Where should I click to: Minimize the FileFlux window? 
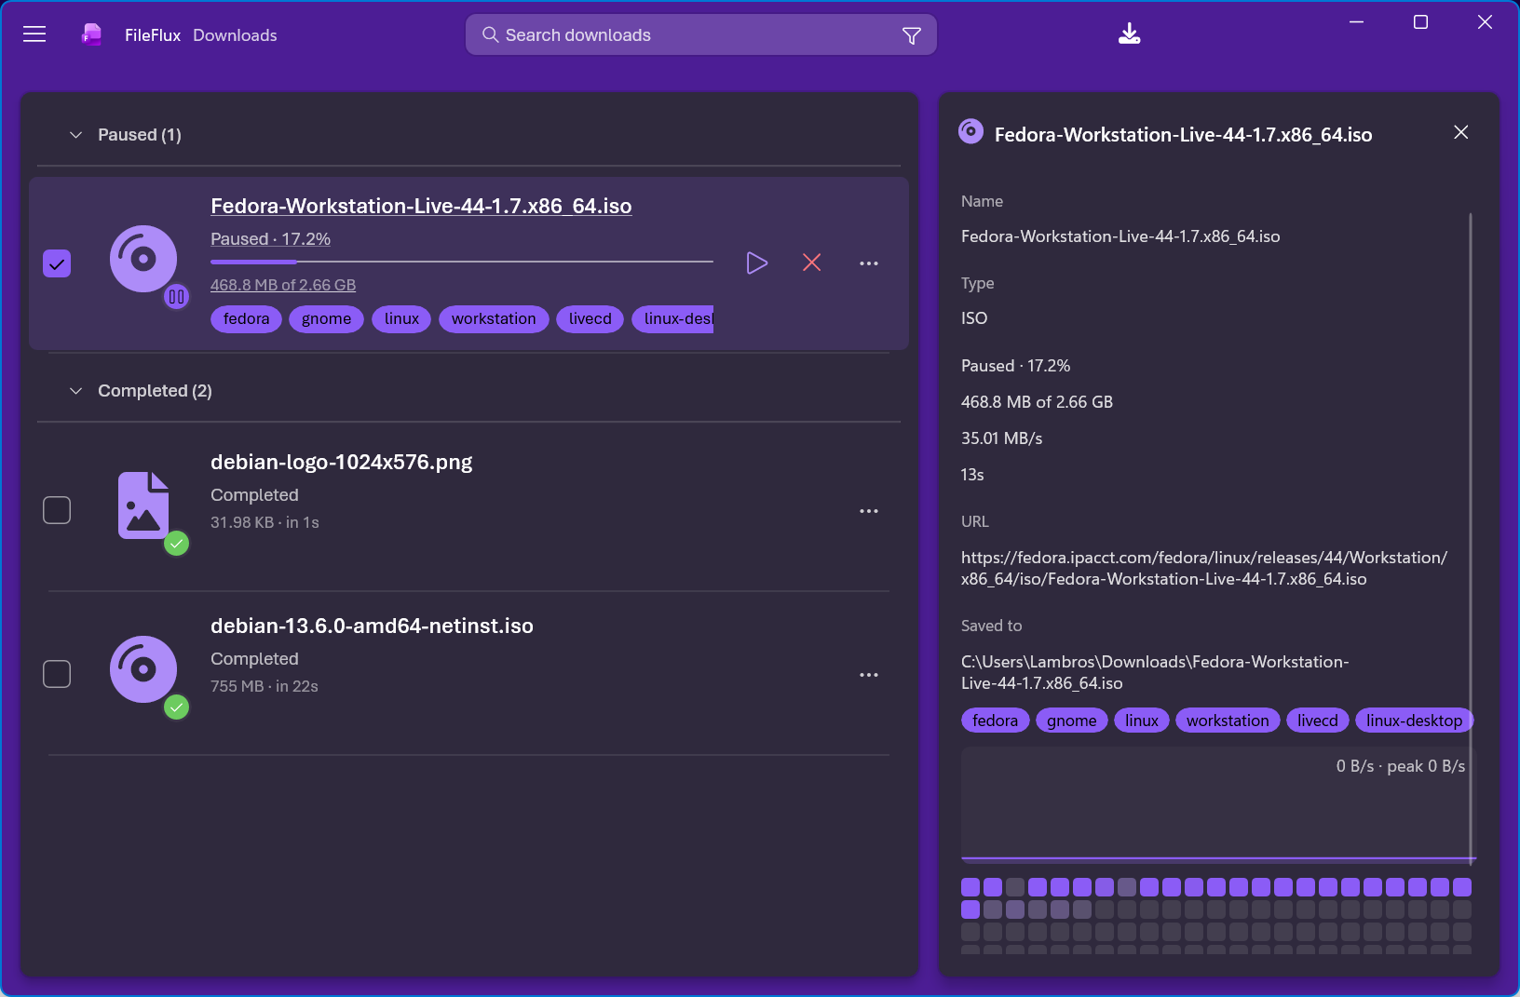pyautogui.click(x=1357, y=22)
